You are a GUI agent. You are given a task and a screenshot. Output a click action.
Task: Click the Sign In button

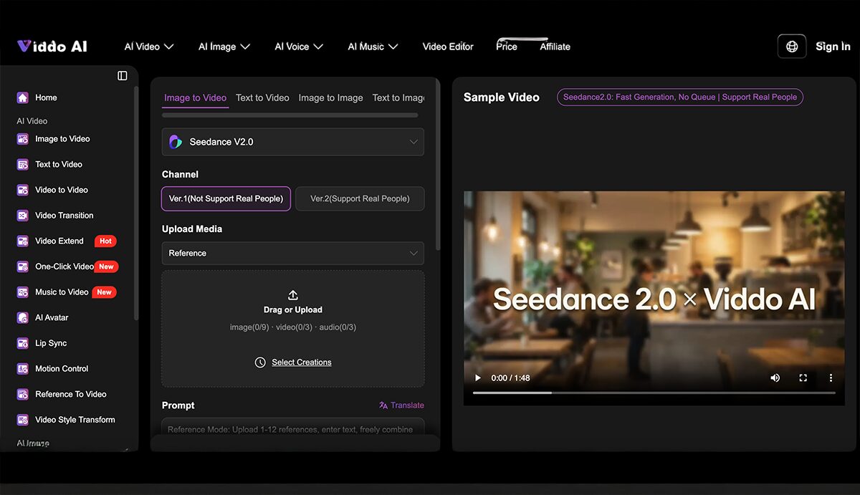pos(833,47)
